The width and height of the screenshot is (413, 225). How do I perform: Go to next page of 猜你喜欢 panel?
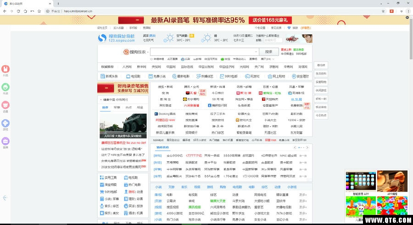[307, 148]
